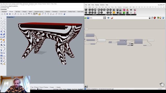Toggle Osnap in the status bar
The width and height of the screenshot is (166, 93).
[69, 89]
